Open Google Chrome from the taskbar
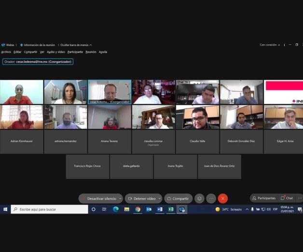This screenshot has height=252, width=303. (x=138, y=209)
